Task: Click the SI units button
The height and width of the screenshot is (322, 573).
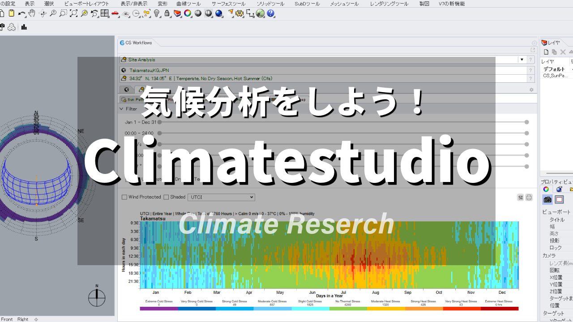Action: pyautogui.click(x=520, y=197)
